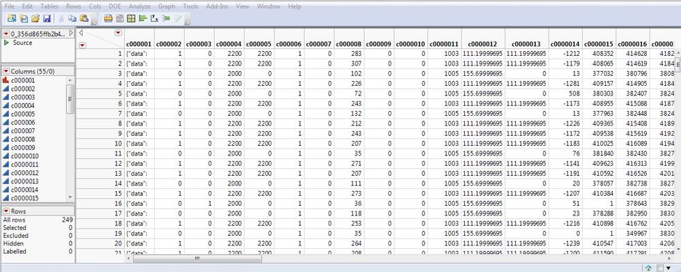Open the Columns panel red triangle menu

[x=6, y=72]
